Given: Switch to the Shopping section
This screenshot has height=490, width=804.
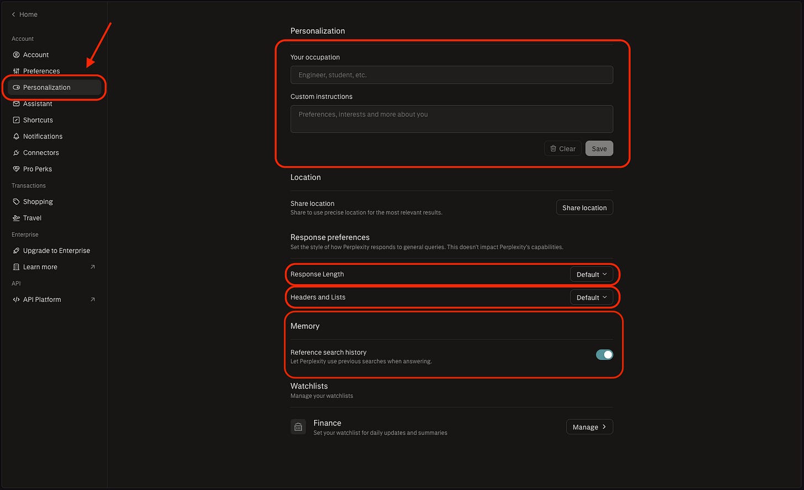Looking at the screenshot, I should click(x=38, y=201).
